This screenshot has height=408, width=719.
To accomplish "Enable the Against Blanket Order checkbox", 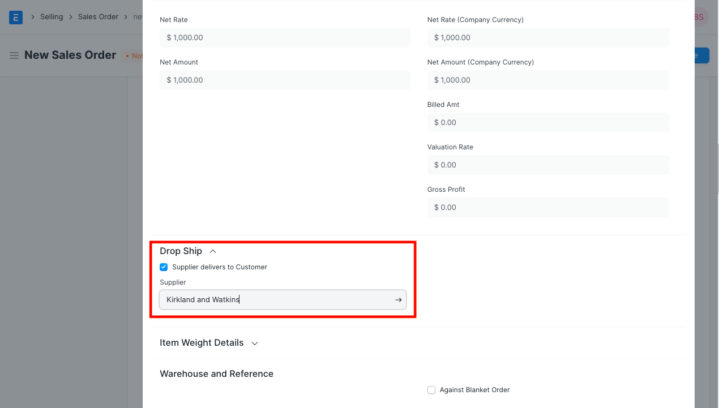I will click(x=431, y=390).
